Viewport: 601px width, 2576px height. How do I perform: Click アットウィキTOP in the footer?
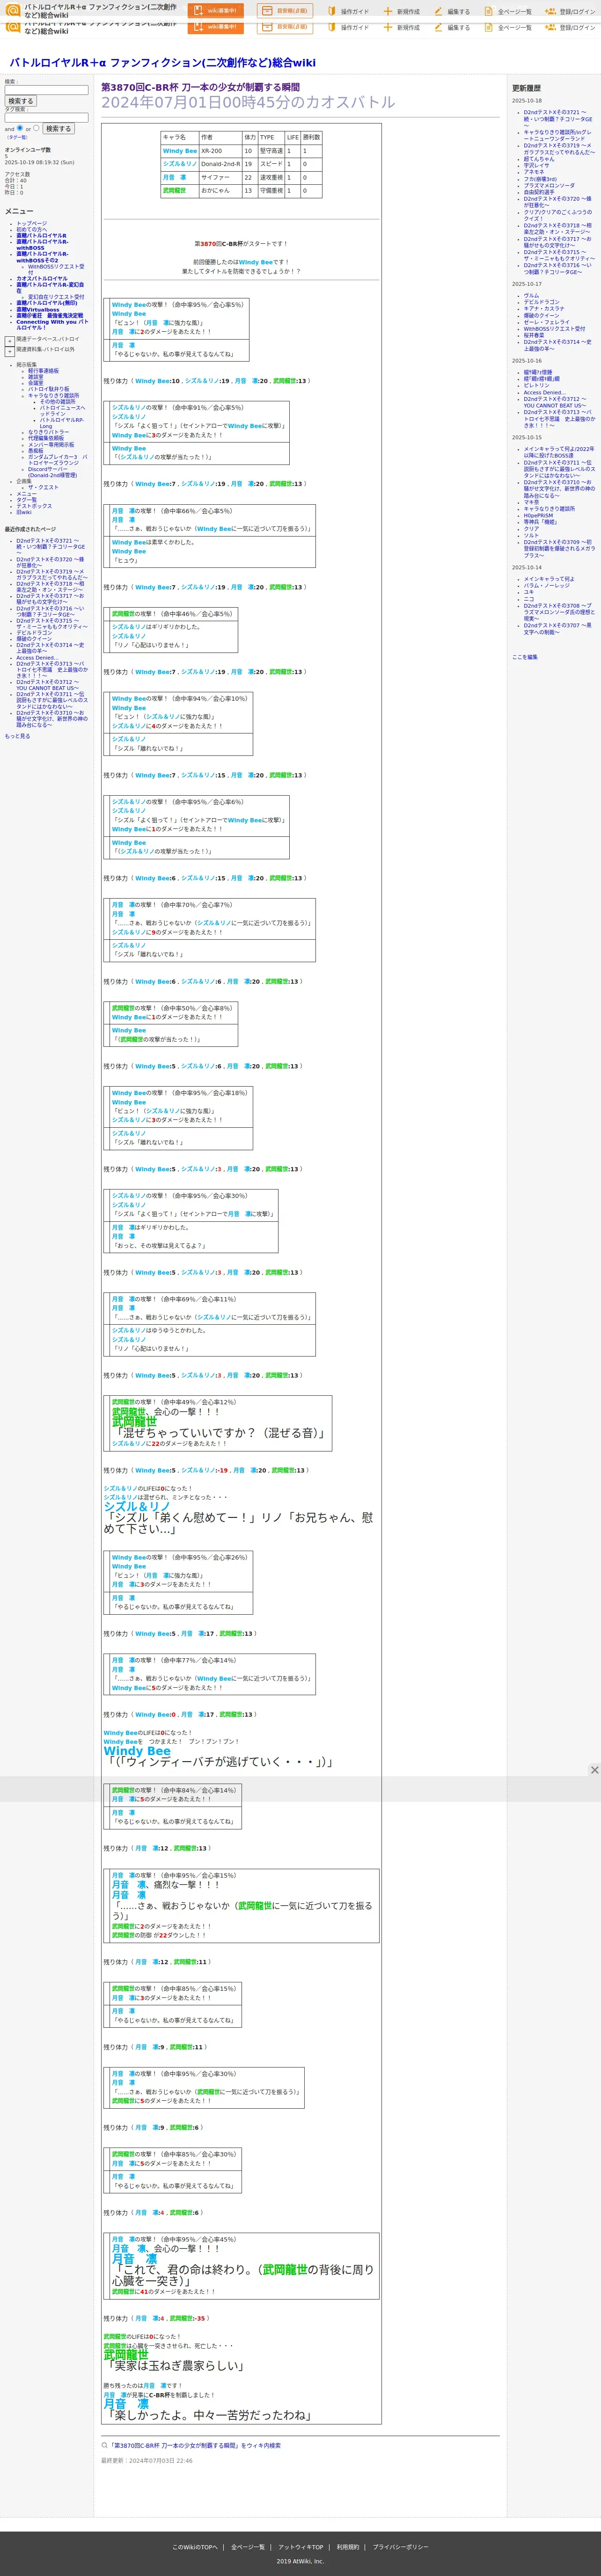tap(300, 2547)
